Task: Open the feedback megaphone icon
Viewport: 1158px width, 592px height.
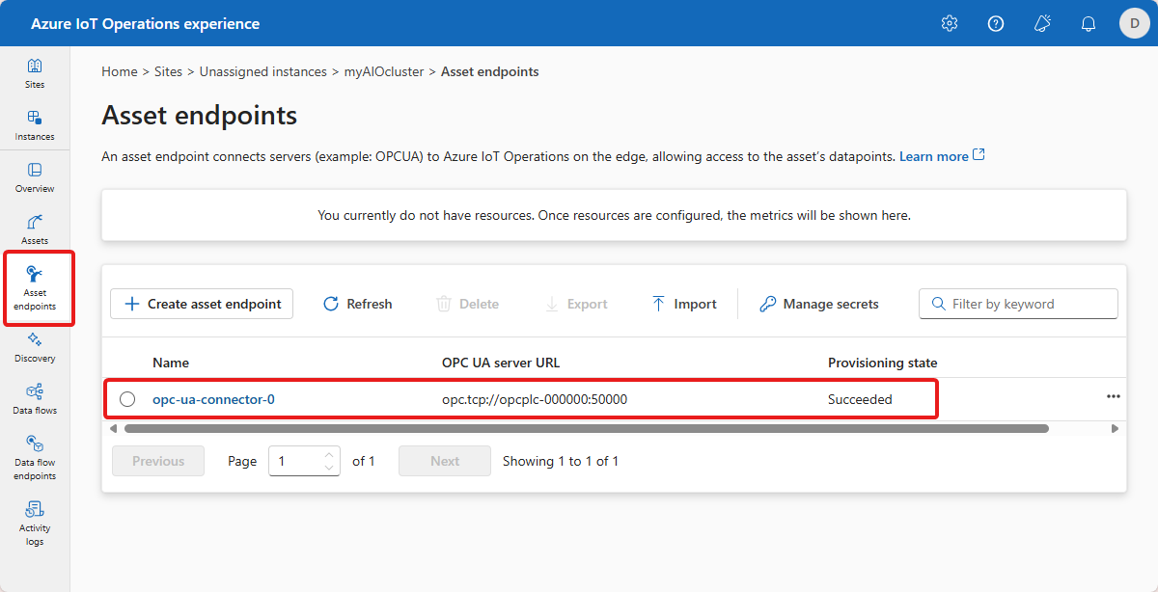Action: coord(1042,23)
